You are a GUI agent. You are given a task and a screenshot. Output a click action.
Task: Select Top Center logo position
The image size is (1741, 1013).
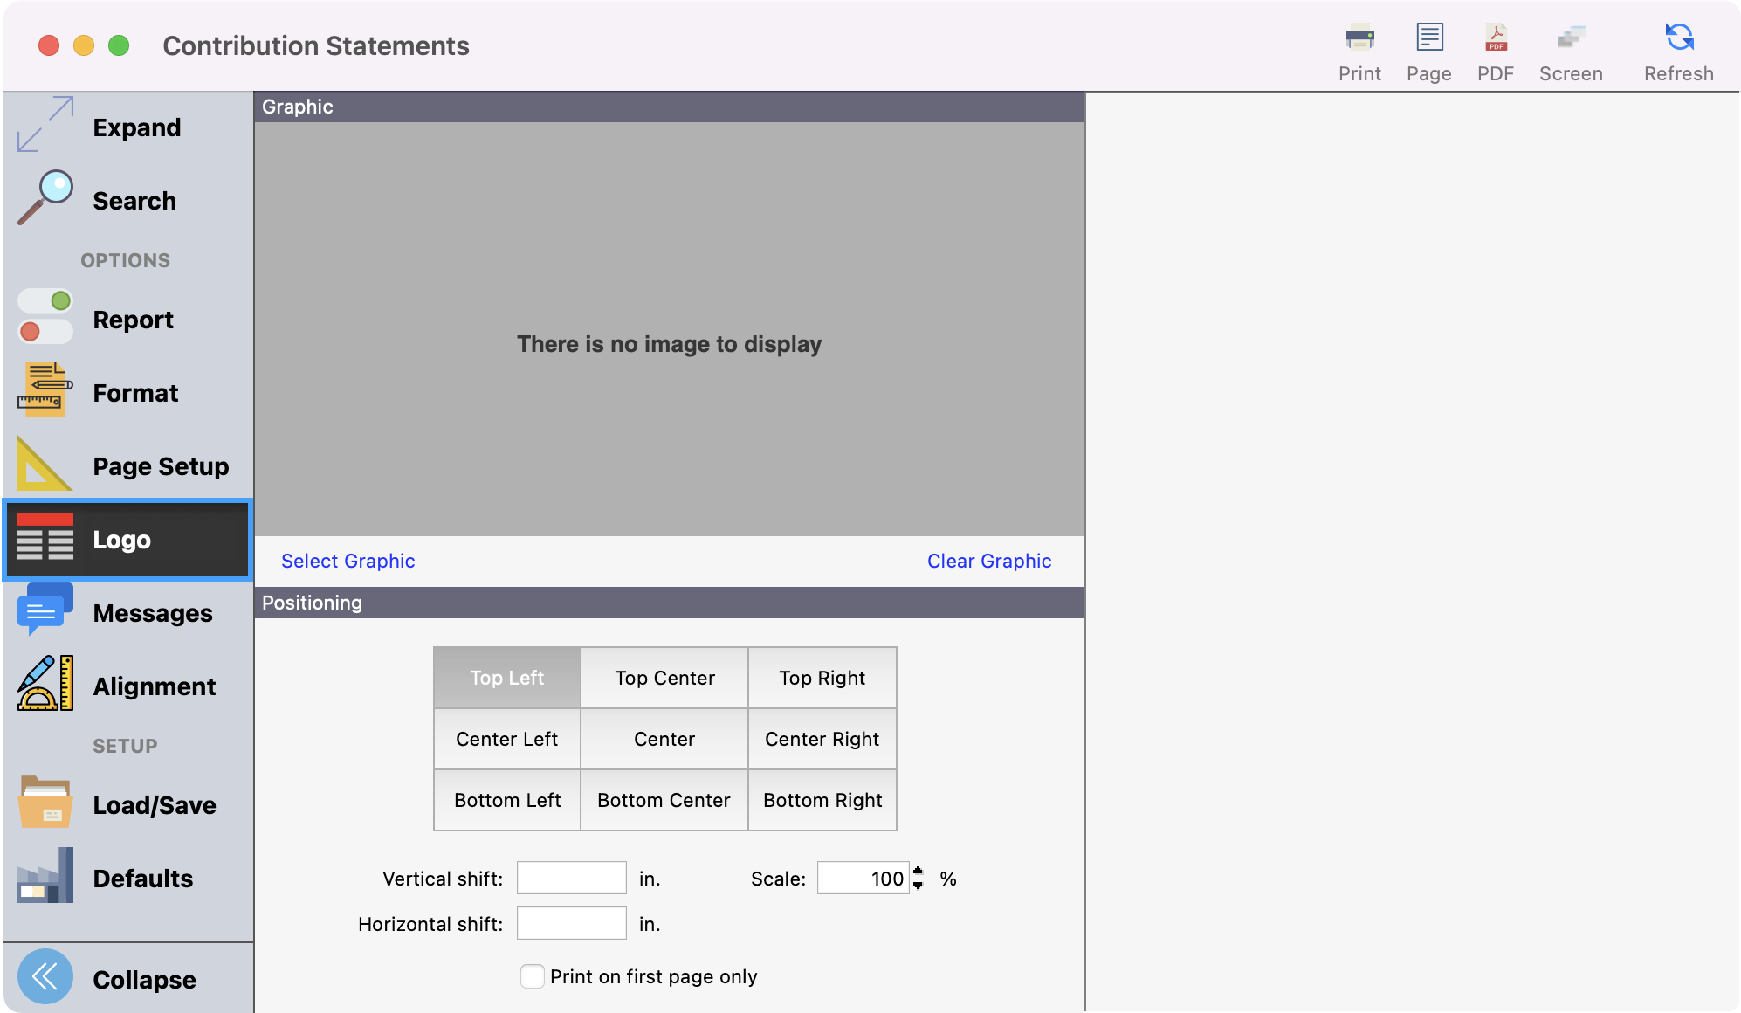pos(664,677)
